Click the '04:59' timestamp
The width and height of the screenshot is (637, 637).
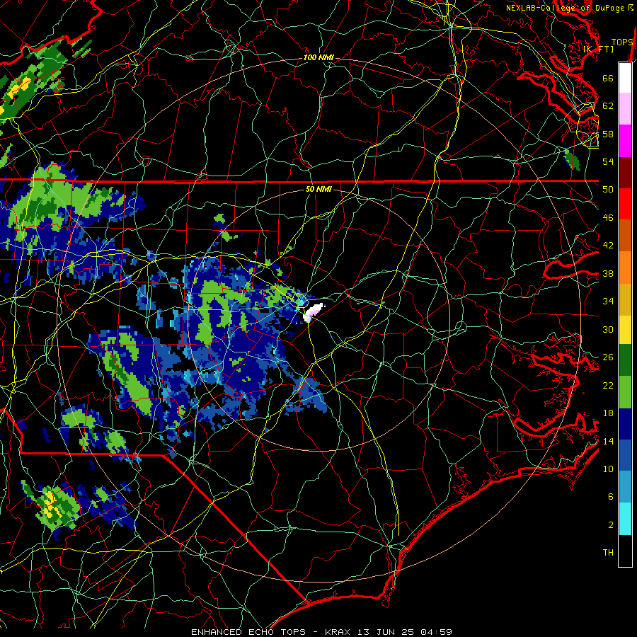click(x=436, y=632)
